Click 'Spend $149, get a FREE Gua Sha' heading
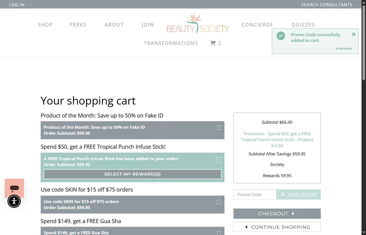 click(x=81, y=221)
